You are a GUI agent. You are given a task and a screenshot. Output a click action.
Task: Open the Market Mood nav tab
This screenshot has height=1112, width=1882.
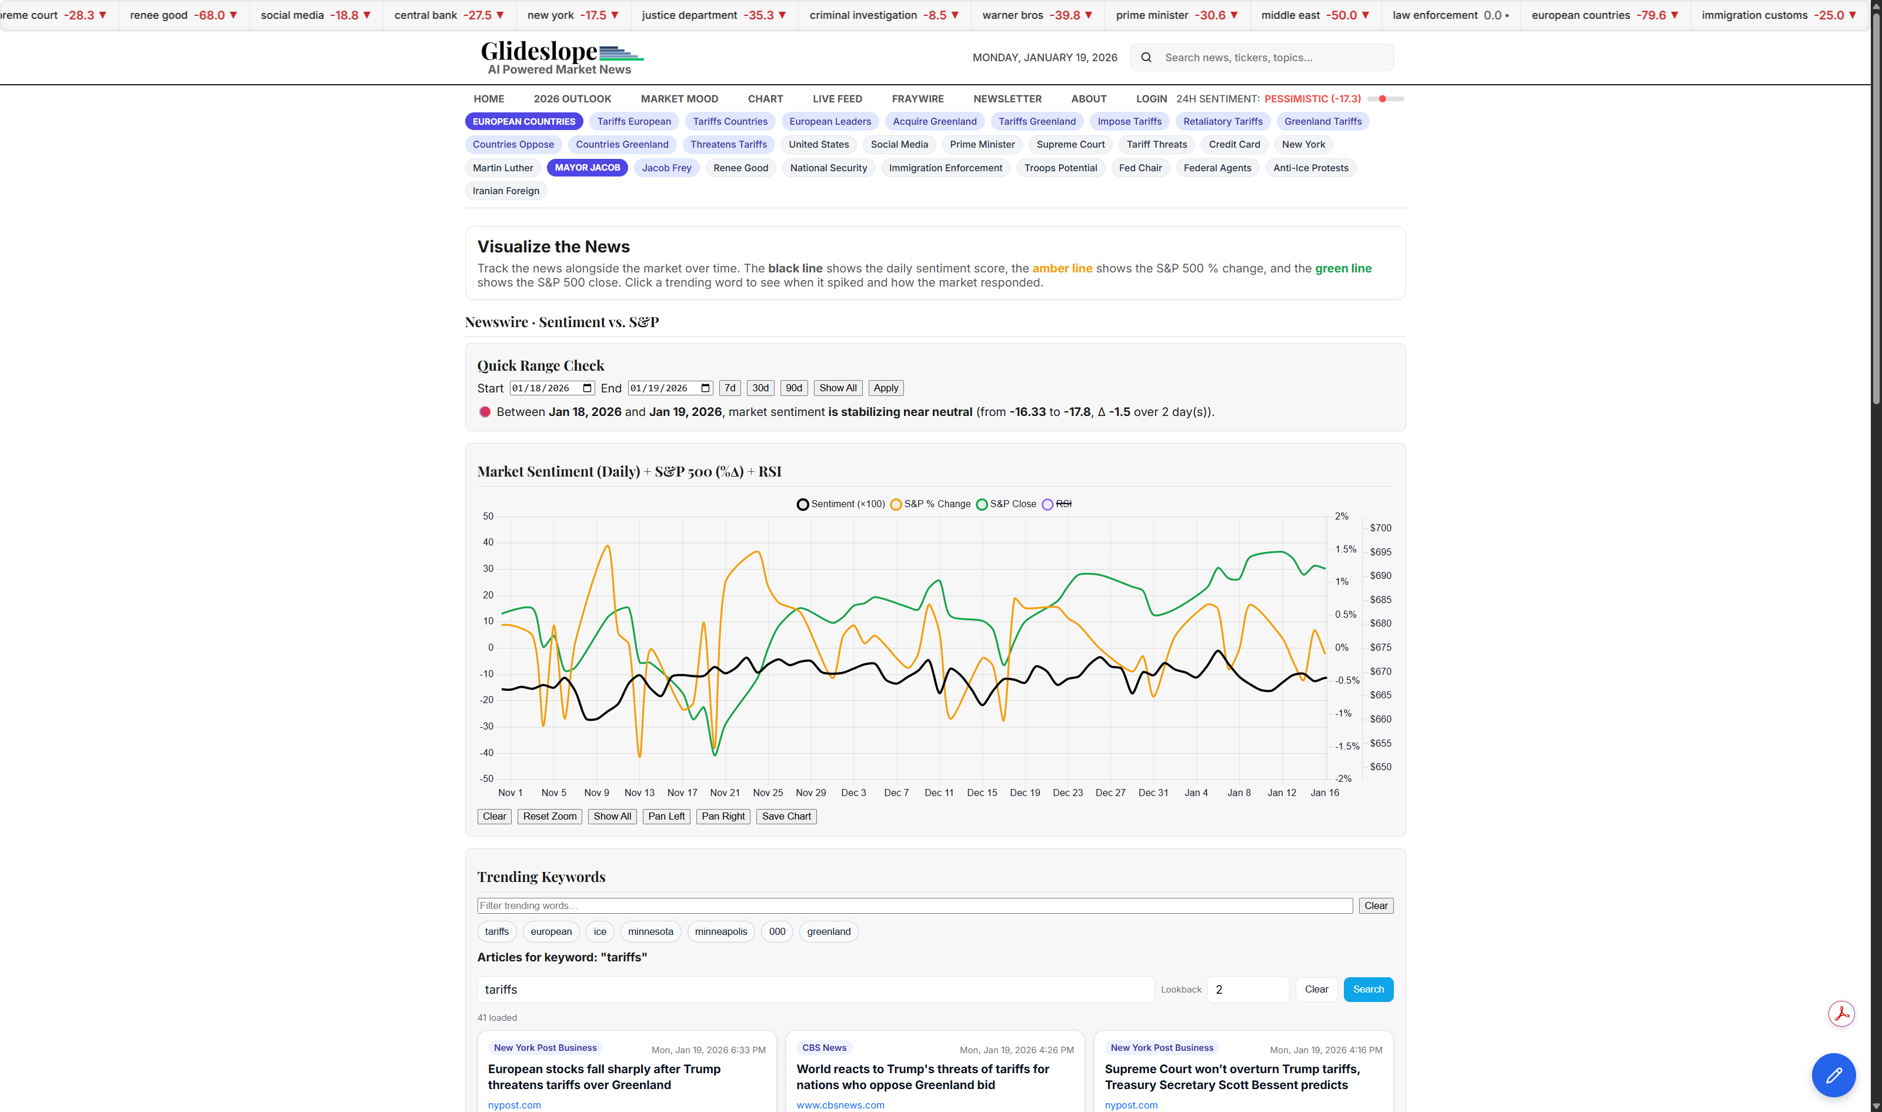click(679, 99)
